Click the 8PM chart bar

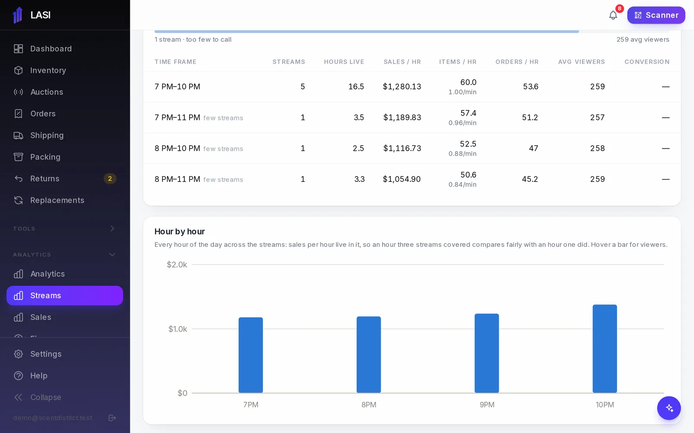(369, 355)
